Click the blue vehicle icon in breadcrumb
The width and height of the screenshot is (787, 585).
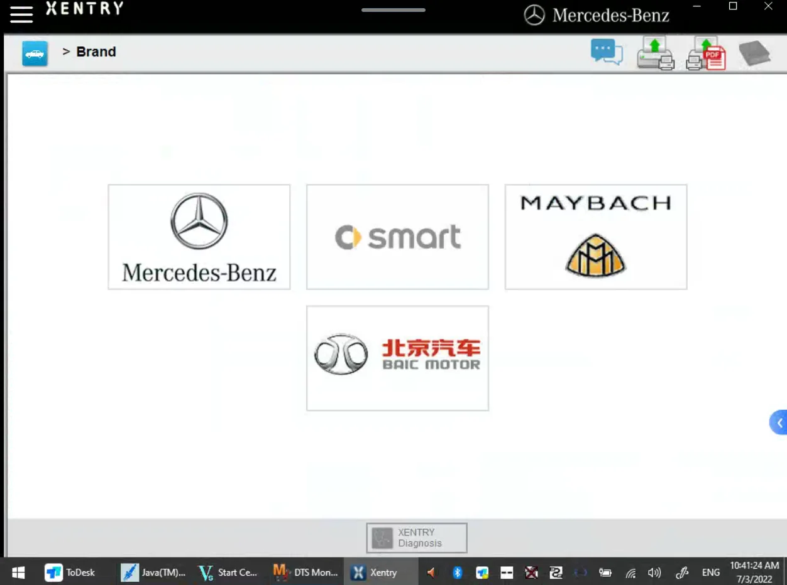pos(35,53)
